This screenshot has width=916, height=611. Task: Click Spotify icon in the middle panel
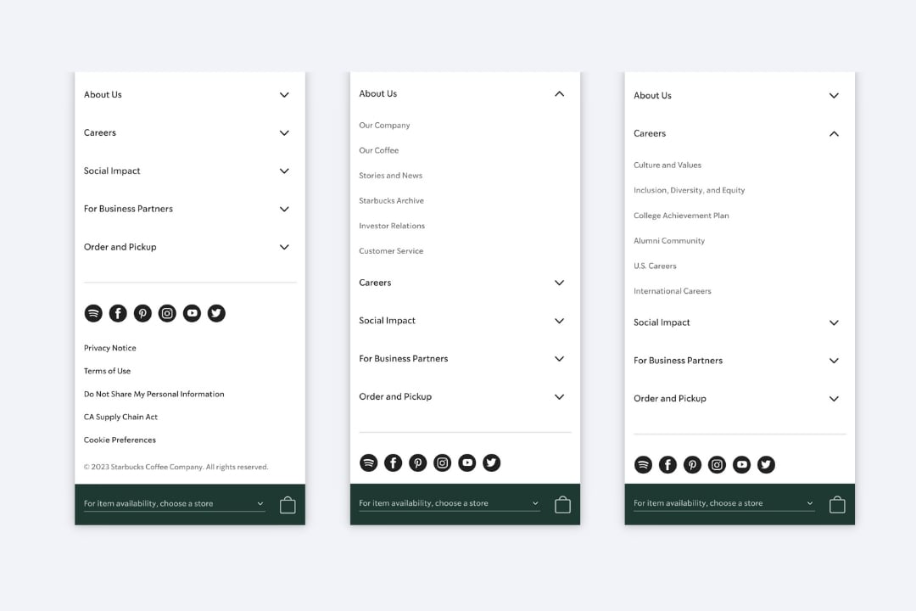point(368,463)
